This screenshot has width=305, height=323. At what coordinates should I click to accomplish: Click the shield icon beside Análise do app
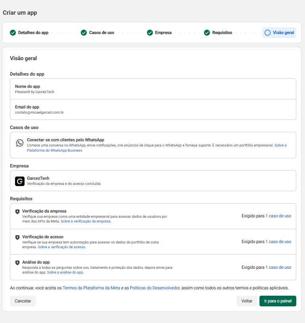tap(17, 263)
